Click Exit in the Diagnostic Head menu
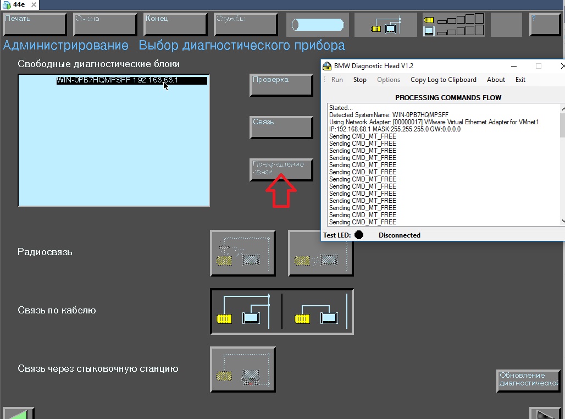The width and height of the screenshot is (565, 419). pos(520,80)
